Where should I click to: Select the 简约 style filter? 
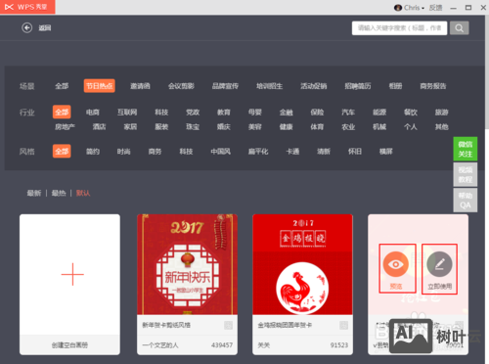(93, 152)
